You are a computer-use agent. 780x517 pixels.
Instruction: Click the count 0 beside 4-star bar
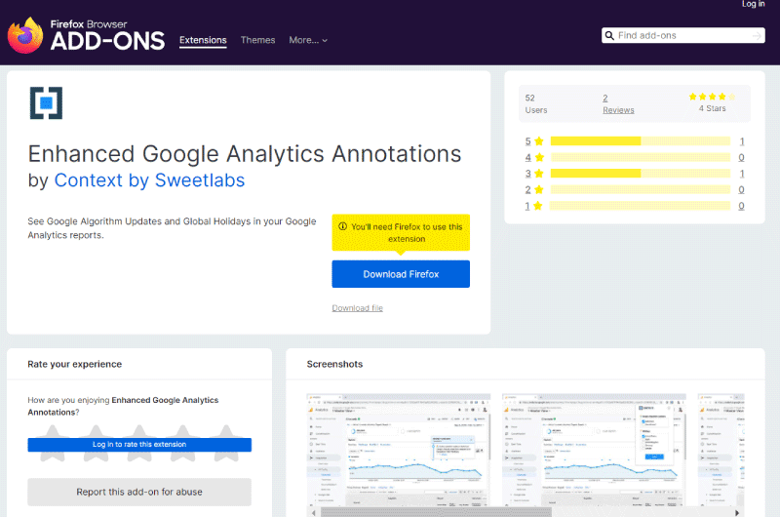click(742, 158)
